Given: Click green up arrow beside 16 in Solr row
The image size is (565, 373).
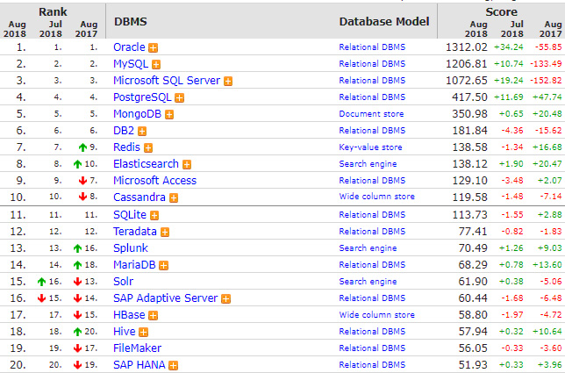Looking at the screenshot, I should point(41,282).
